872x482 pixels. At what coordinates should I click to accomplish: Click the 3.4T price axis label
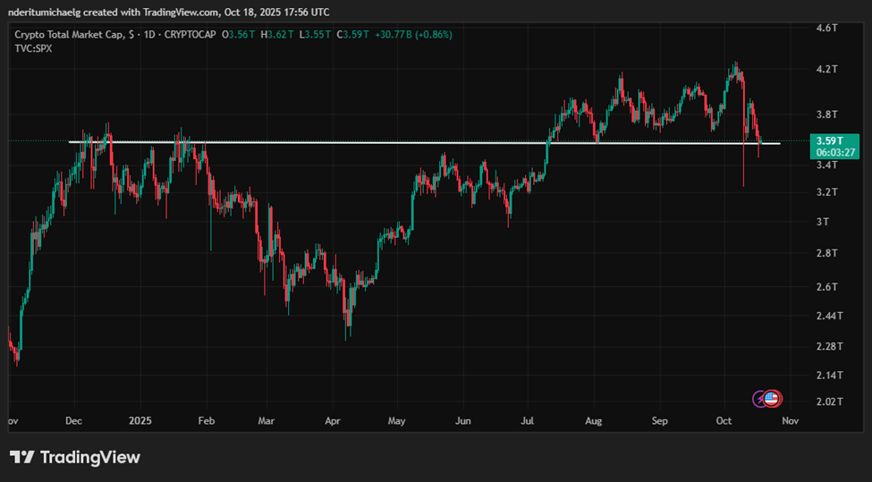(827, 165)
